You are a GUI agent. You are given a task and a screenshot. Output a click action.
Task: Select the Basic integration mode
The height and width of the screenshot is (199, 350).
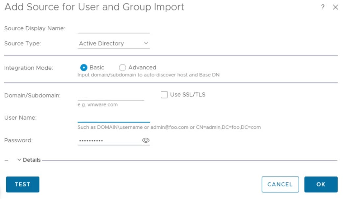(84, 68)
